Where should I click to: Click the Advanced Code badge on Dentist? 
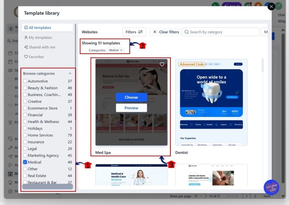click(x=192, y=64)
